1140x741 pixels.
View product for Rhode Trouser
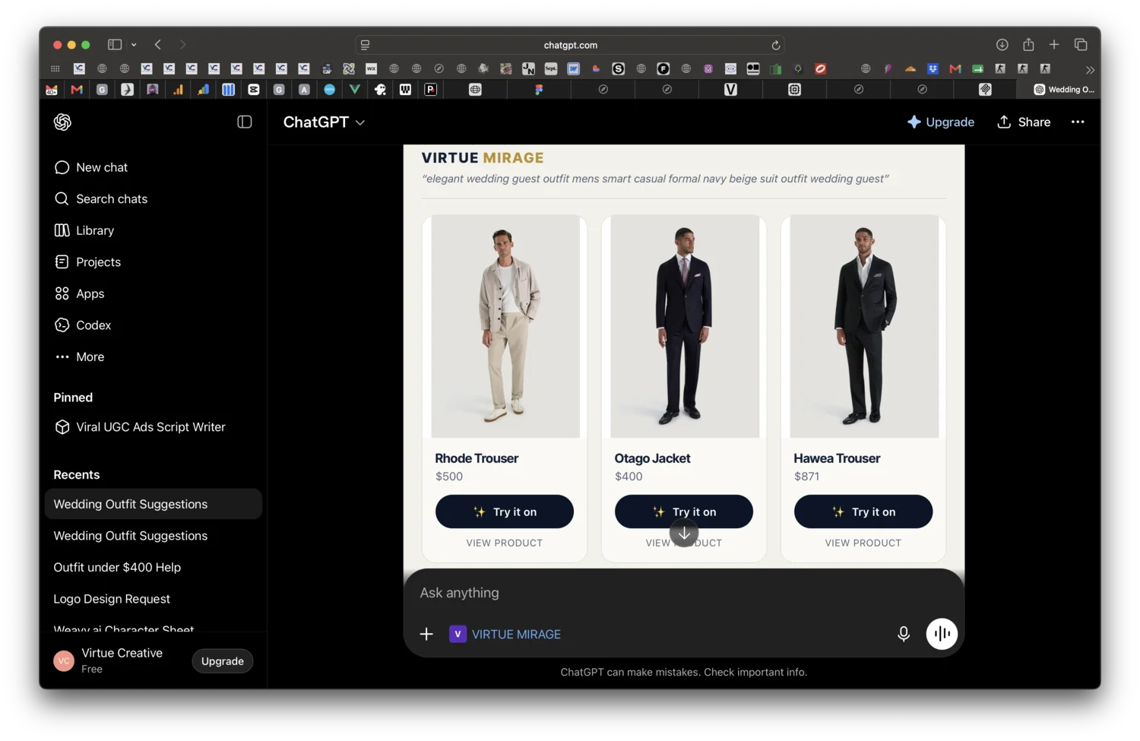505,543
